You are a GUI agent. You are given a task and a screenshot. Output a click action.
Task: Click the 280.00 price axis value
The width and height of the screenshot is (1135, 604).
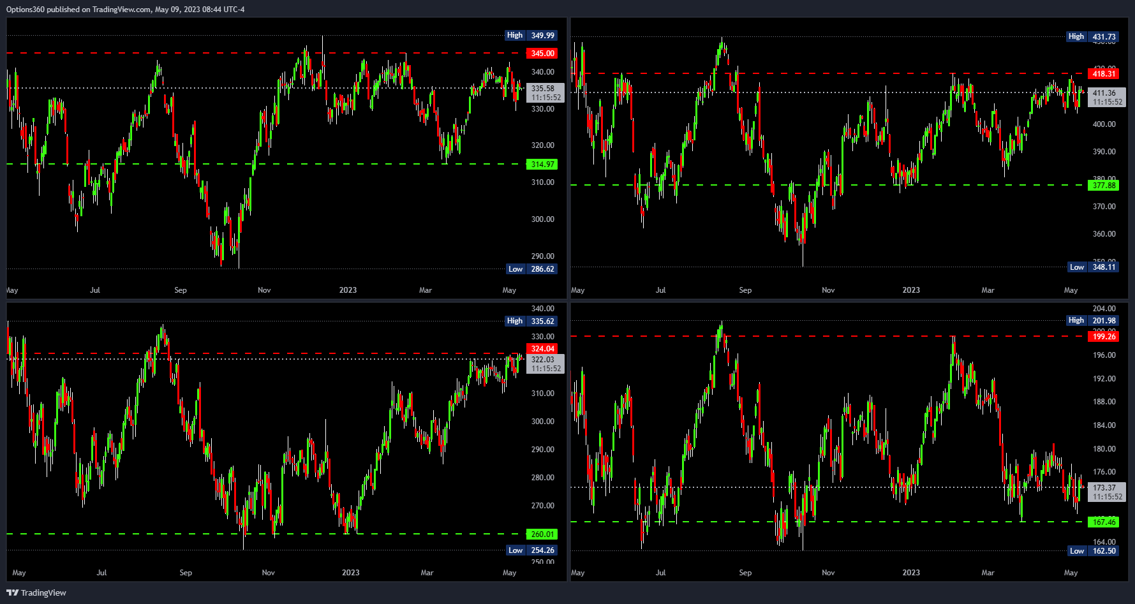pos(542,478)
